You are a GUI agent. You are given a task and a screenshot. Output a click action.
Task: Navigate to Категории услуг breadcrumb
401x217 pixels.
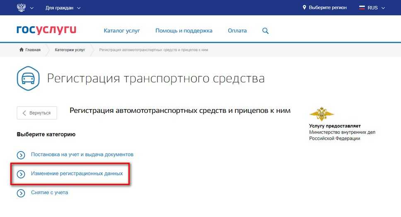pyautogui.click(x=70, y=50)
